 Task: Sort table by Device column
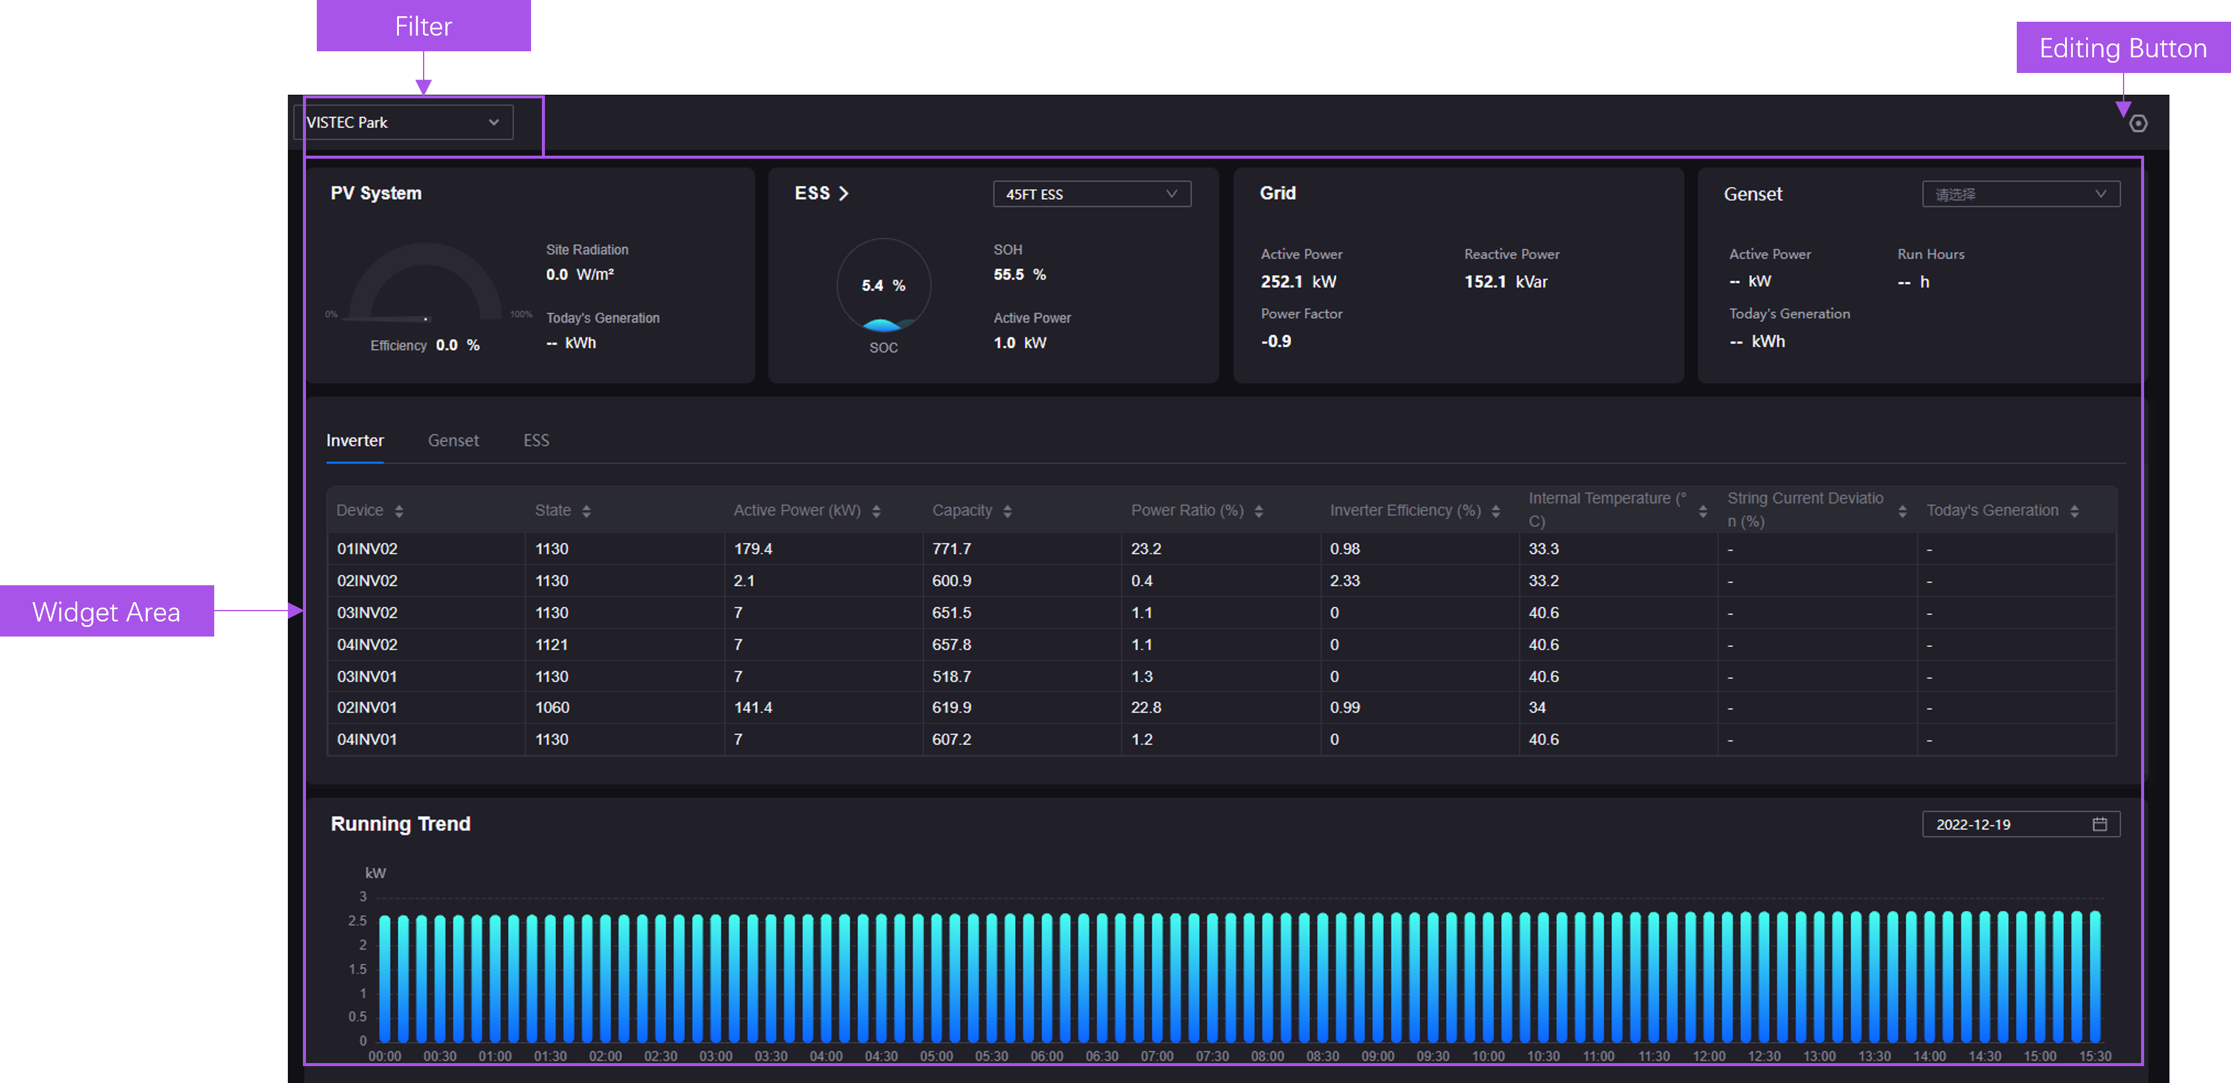coord(399,511)
